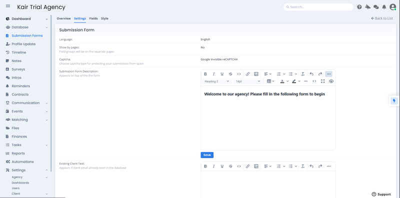This screenshot has width=400, height=198.
Task: Edit the English language value
Action: click(x=205, y=39)
